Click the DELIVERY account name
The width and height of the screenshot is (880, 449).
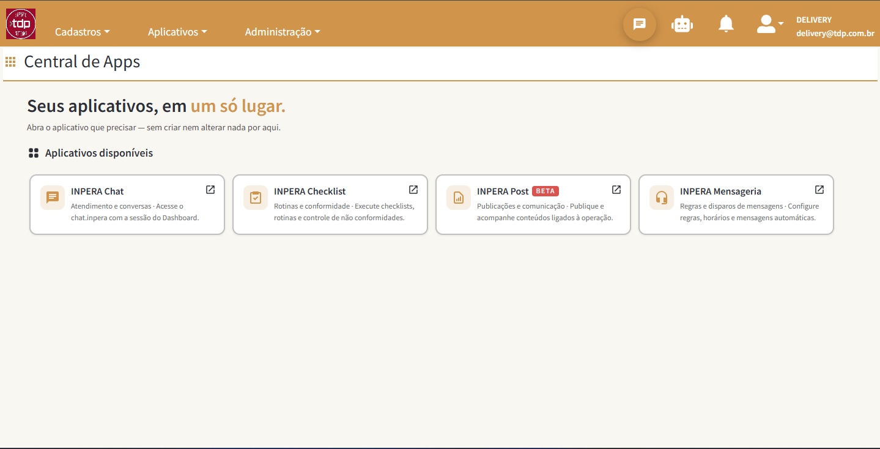coord(814,20)
